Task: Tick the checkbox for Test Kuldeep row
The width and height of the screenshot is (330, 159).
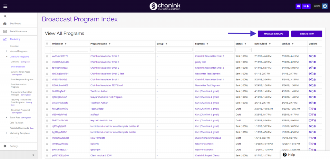Action: (47, 109)
